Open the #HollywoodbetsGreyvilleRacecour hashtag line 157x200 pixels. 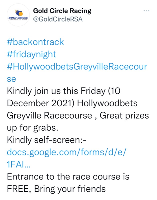[77, 66]
